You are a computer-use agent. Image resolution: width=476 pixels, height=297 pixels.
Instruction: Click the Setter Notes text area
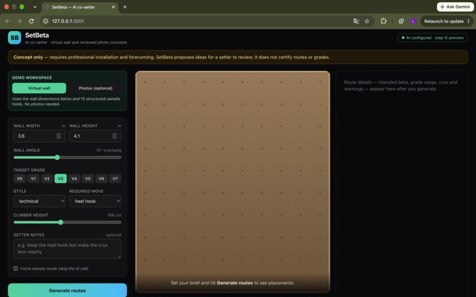[67, 249]
